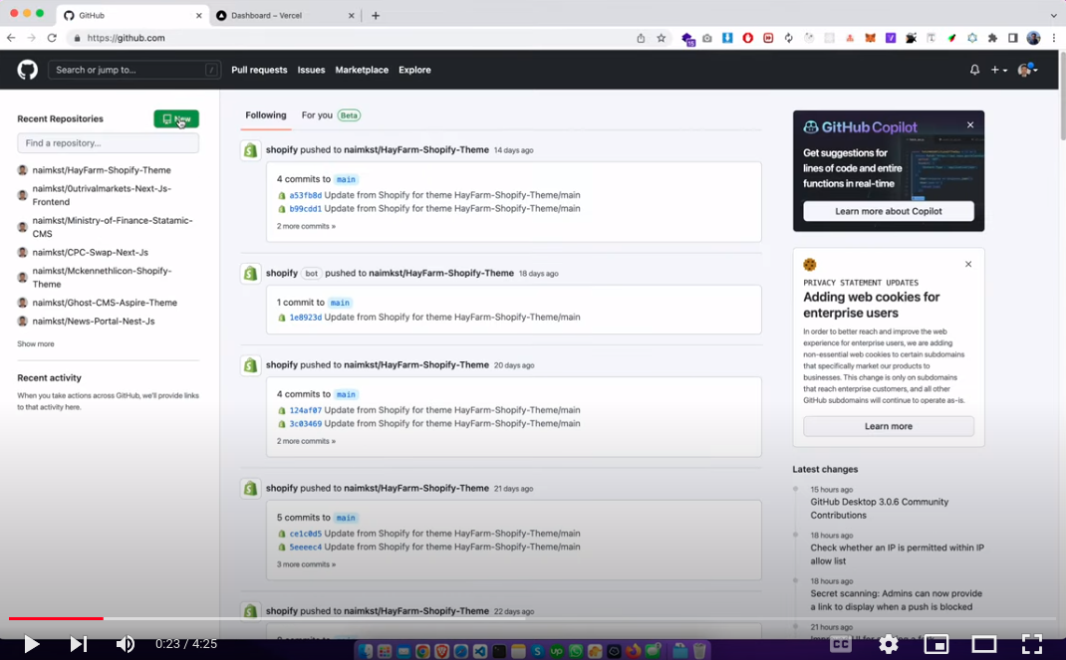The width and height of the screenshot is (1066, 660).
Task: Click the green New repository button
Action: click(176, 118)
